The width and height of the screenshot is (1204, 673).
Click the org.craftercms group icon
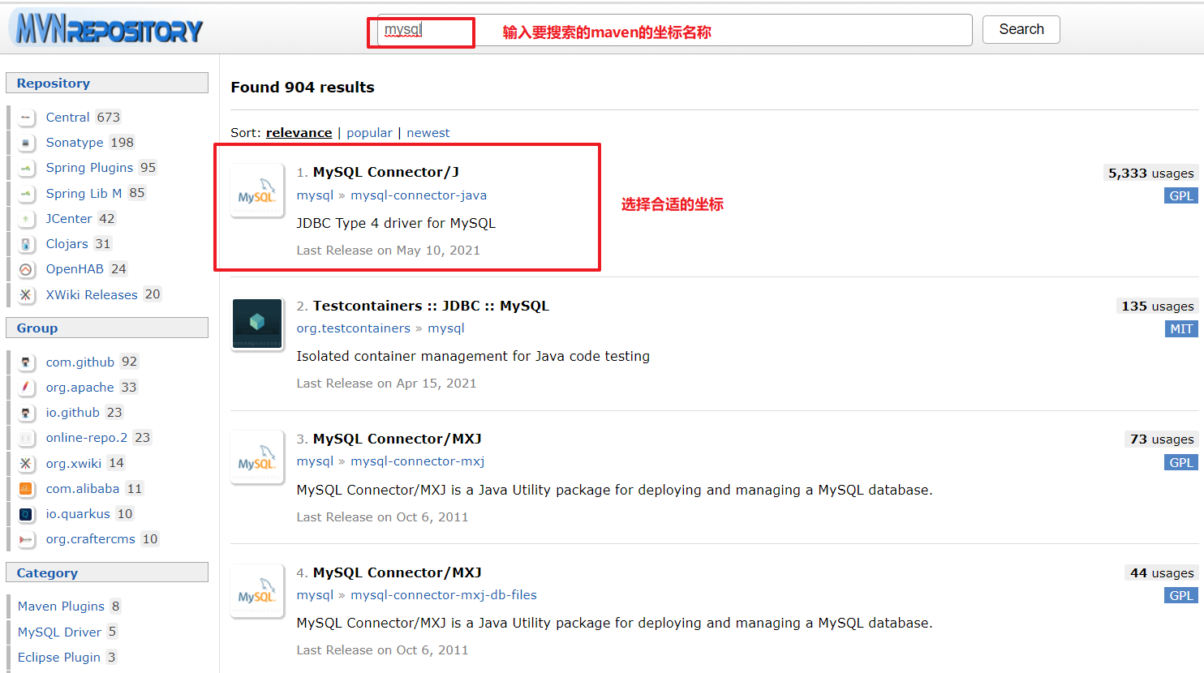coord(26,539)
